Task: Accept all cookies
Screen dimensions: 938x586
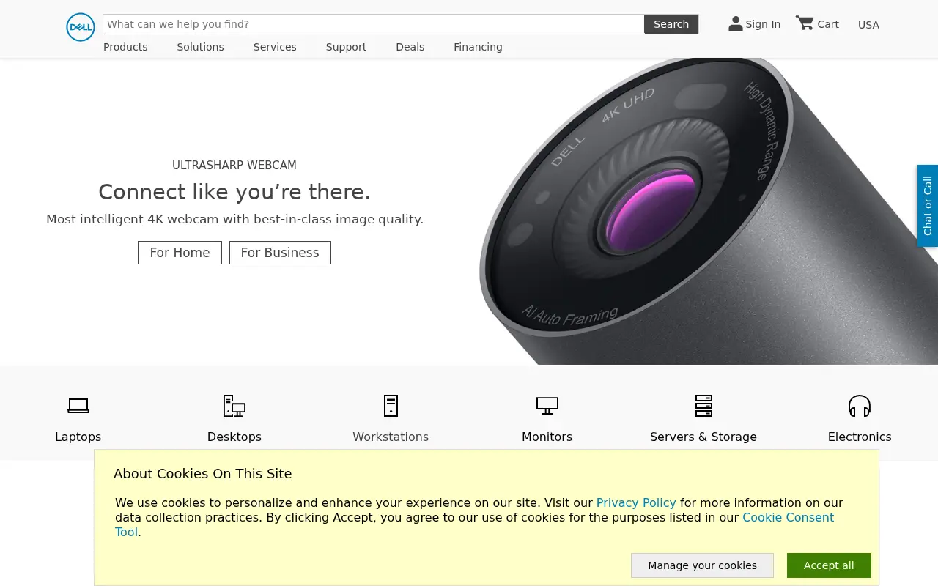Action: click(x=829, y=565)
